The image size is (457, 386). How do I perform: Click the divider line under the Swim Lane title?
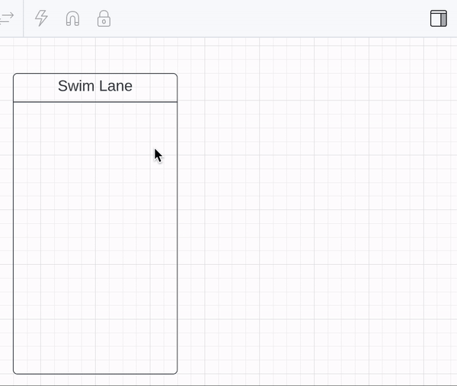click(x=95, y=101)
